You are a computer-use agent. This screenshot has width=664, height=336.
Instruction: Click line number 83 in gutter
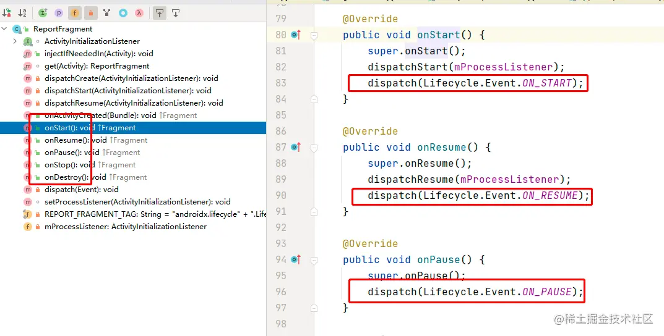pos(281,83)
